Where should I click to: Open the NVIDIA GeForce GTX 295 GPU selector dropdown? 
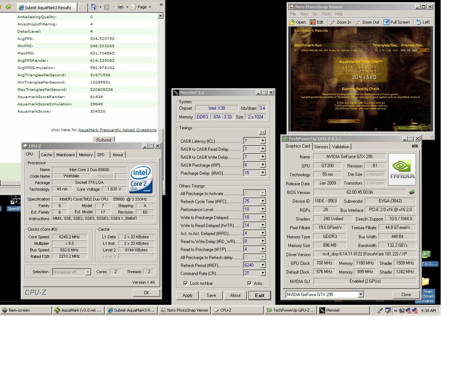(x=361, y=295)
